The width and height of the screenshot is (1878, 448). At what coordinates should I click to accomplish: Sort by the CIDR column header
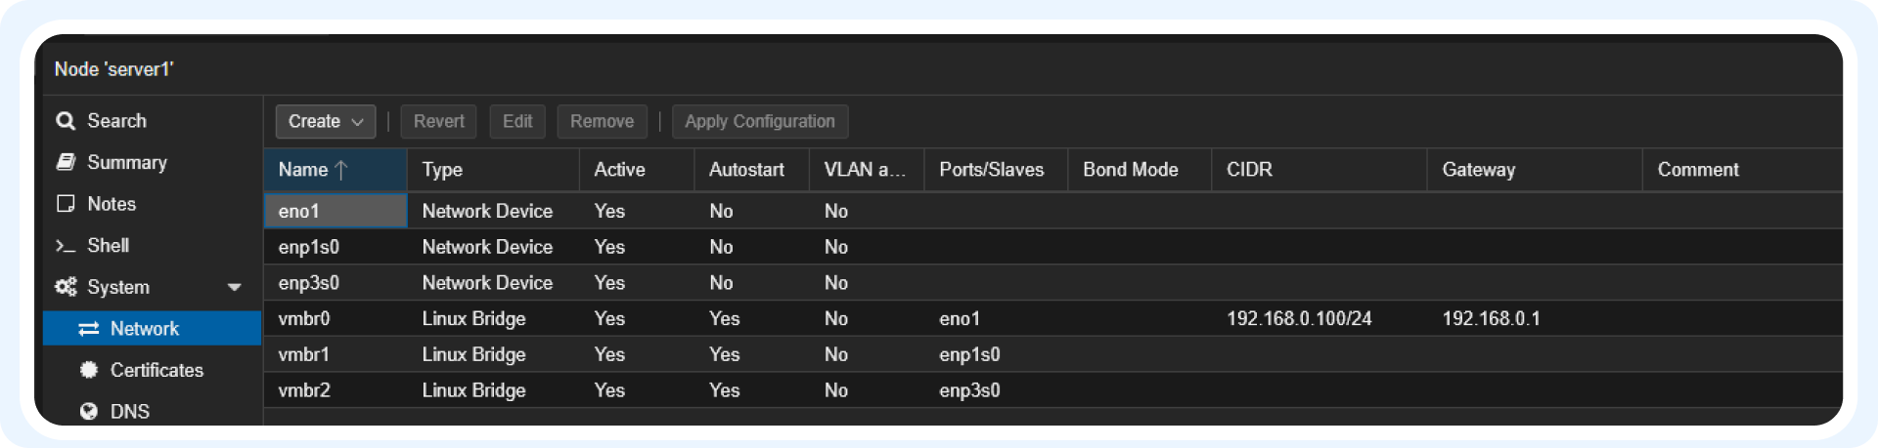tap(1249, 170)
